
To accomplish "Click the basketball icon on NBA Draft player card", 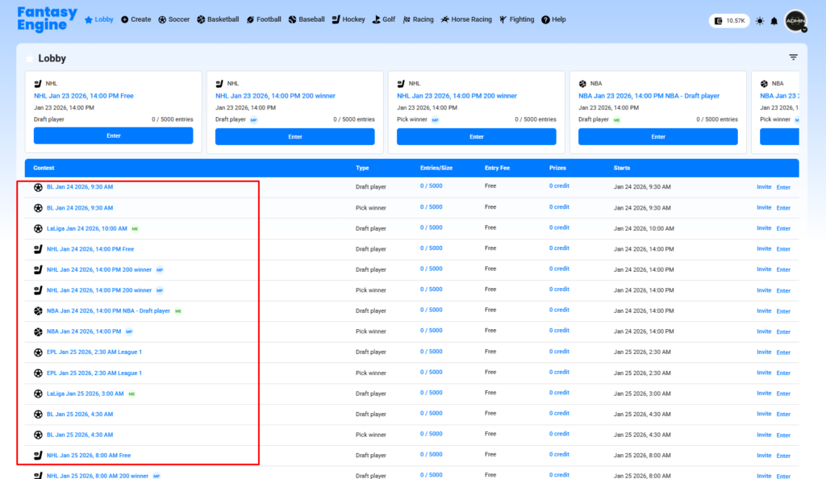I will point(582,83).
